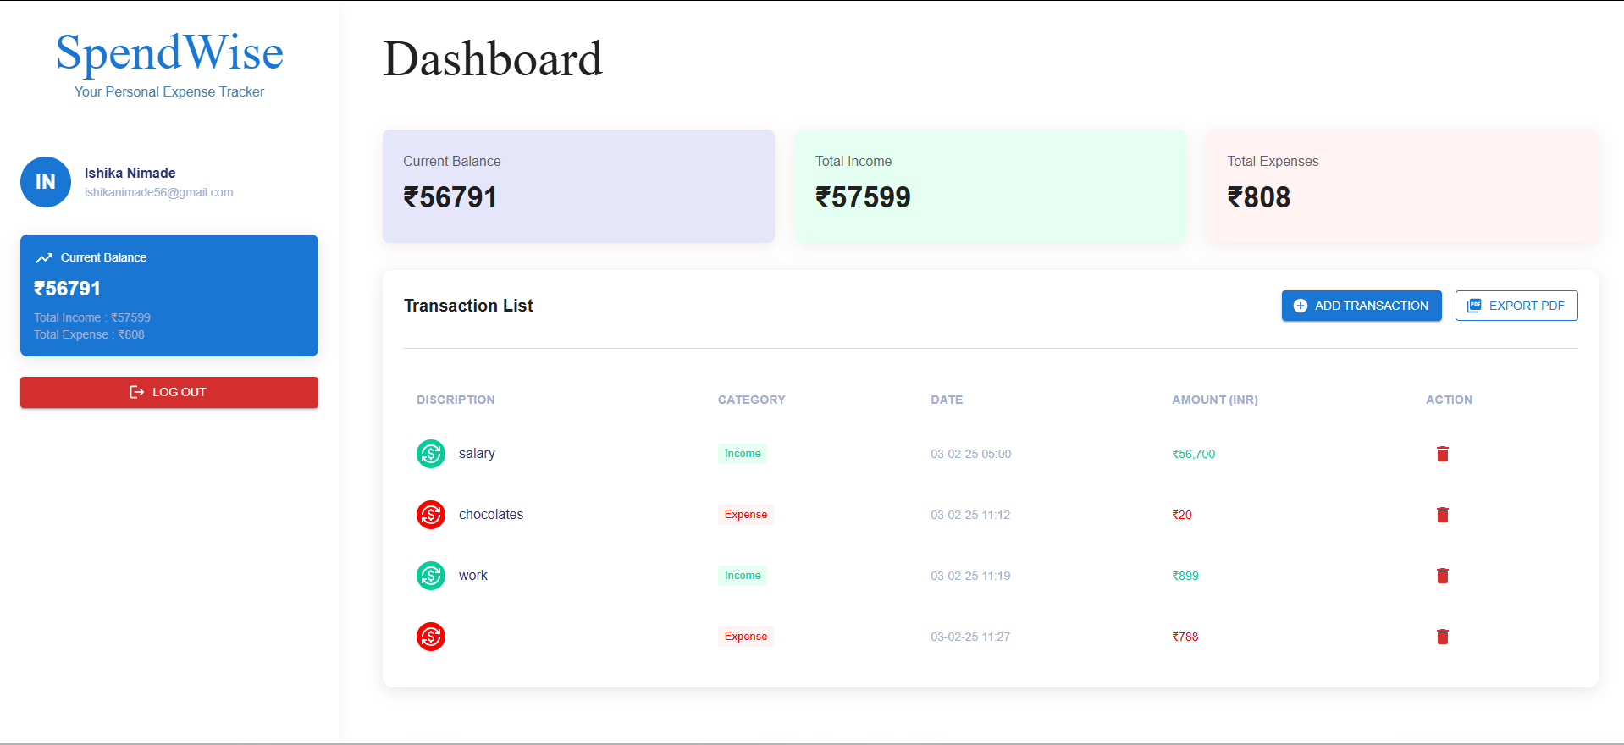The width and height of the screenshot is (1624, 745).
Task: Add a new transaction
Action: [1362, 306]
